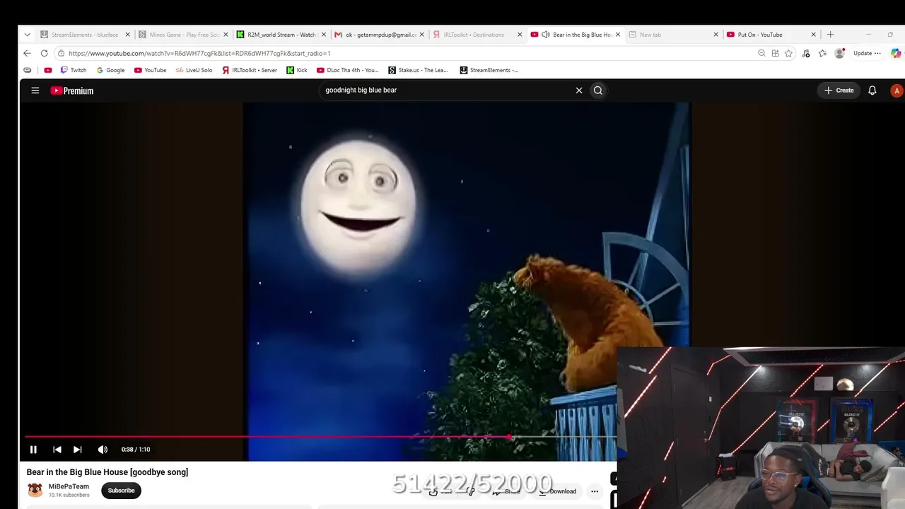Switch to the Gmail tab
Image resolution: width=905 pixels, height=509 pixels.
click(x=380, y=35)
